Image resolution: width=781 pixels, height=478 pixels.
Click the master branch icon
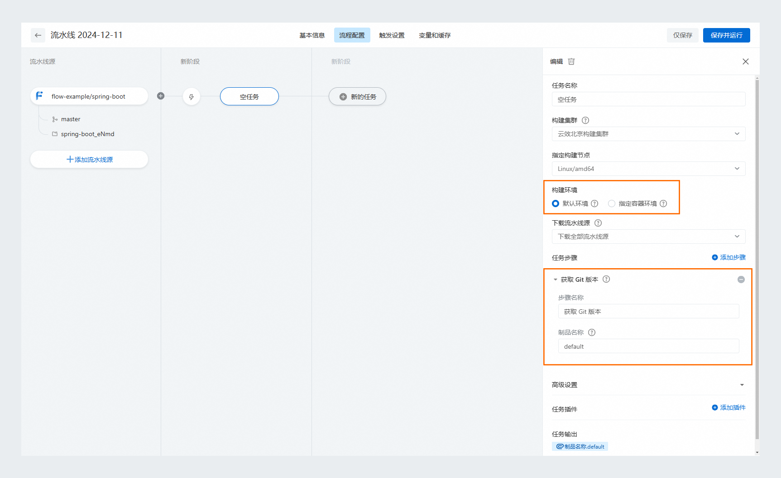(x=55, y=119)
